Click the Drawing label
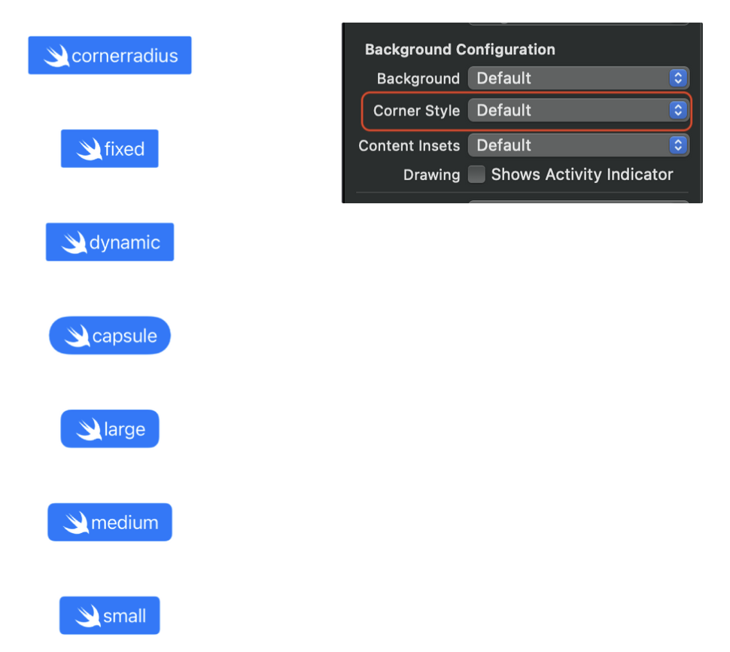Screen dimensions: 730x652 [431, 175]
